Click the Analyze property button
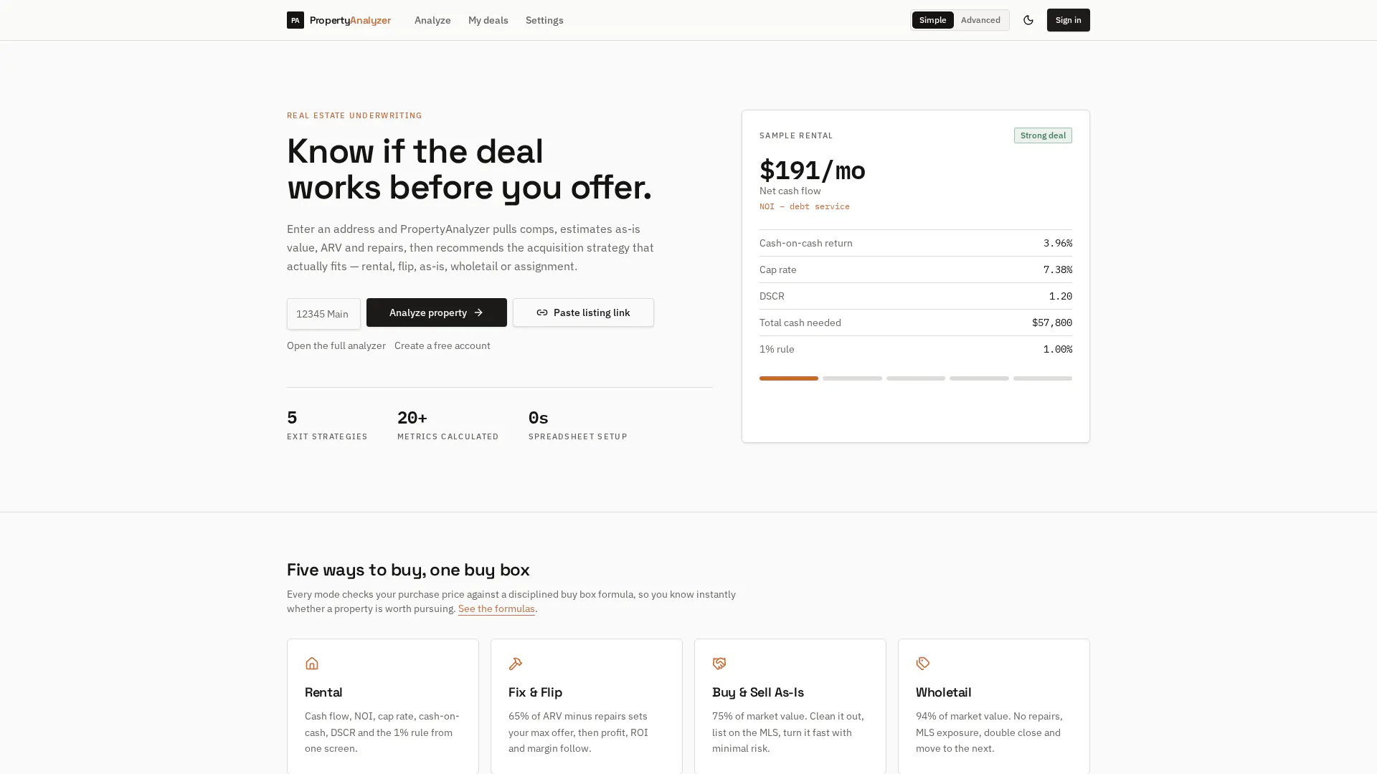 436,312
